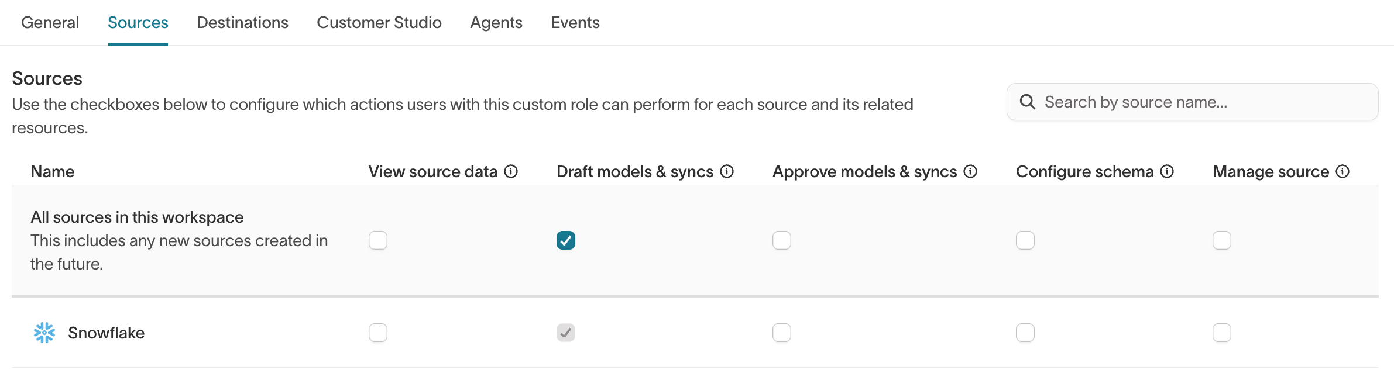The height and width of the screenshot is (380, 1394).
Task: Switch to the Events tab
Action: click(575, 22)
